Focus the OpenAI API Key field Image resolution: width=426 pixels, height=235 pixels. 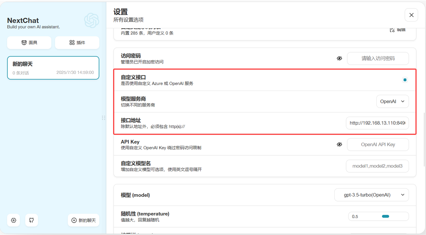click(x=378, y=144)
